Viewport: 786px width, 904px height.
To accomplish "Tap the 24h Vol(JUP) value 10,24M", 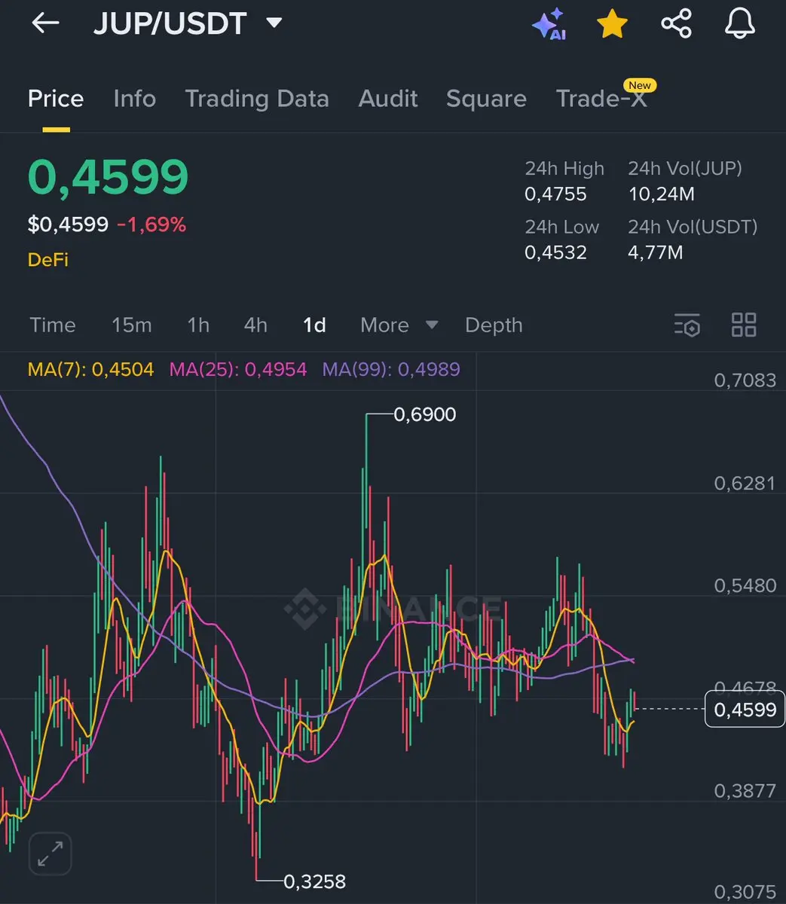I will point(662,194).
